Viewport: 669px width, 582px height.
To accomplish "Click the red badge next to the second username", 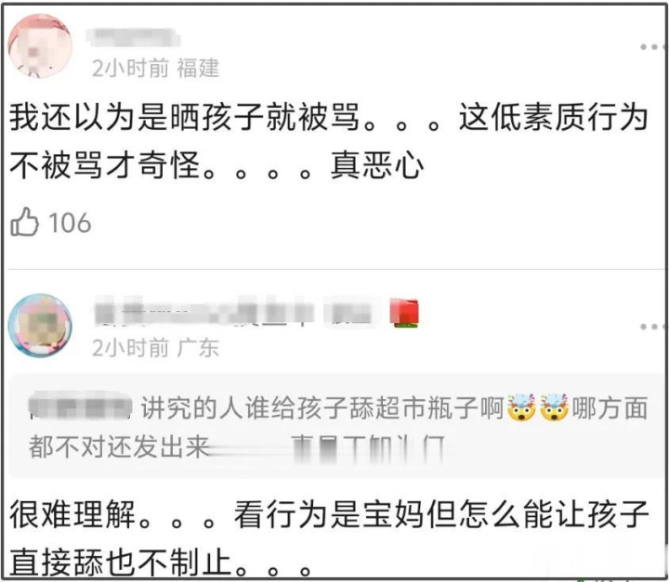I will (x=404, y=314).
